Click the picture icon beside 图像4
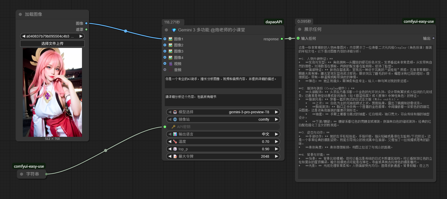447x199 pixels. coord(170,58)
